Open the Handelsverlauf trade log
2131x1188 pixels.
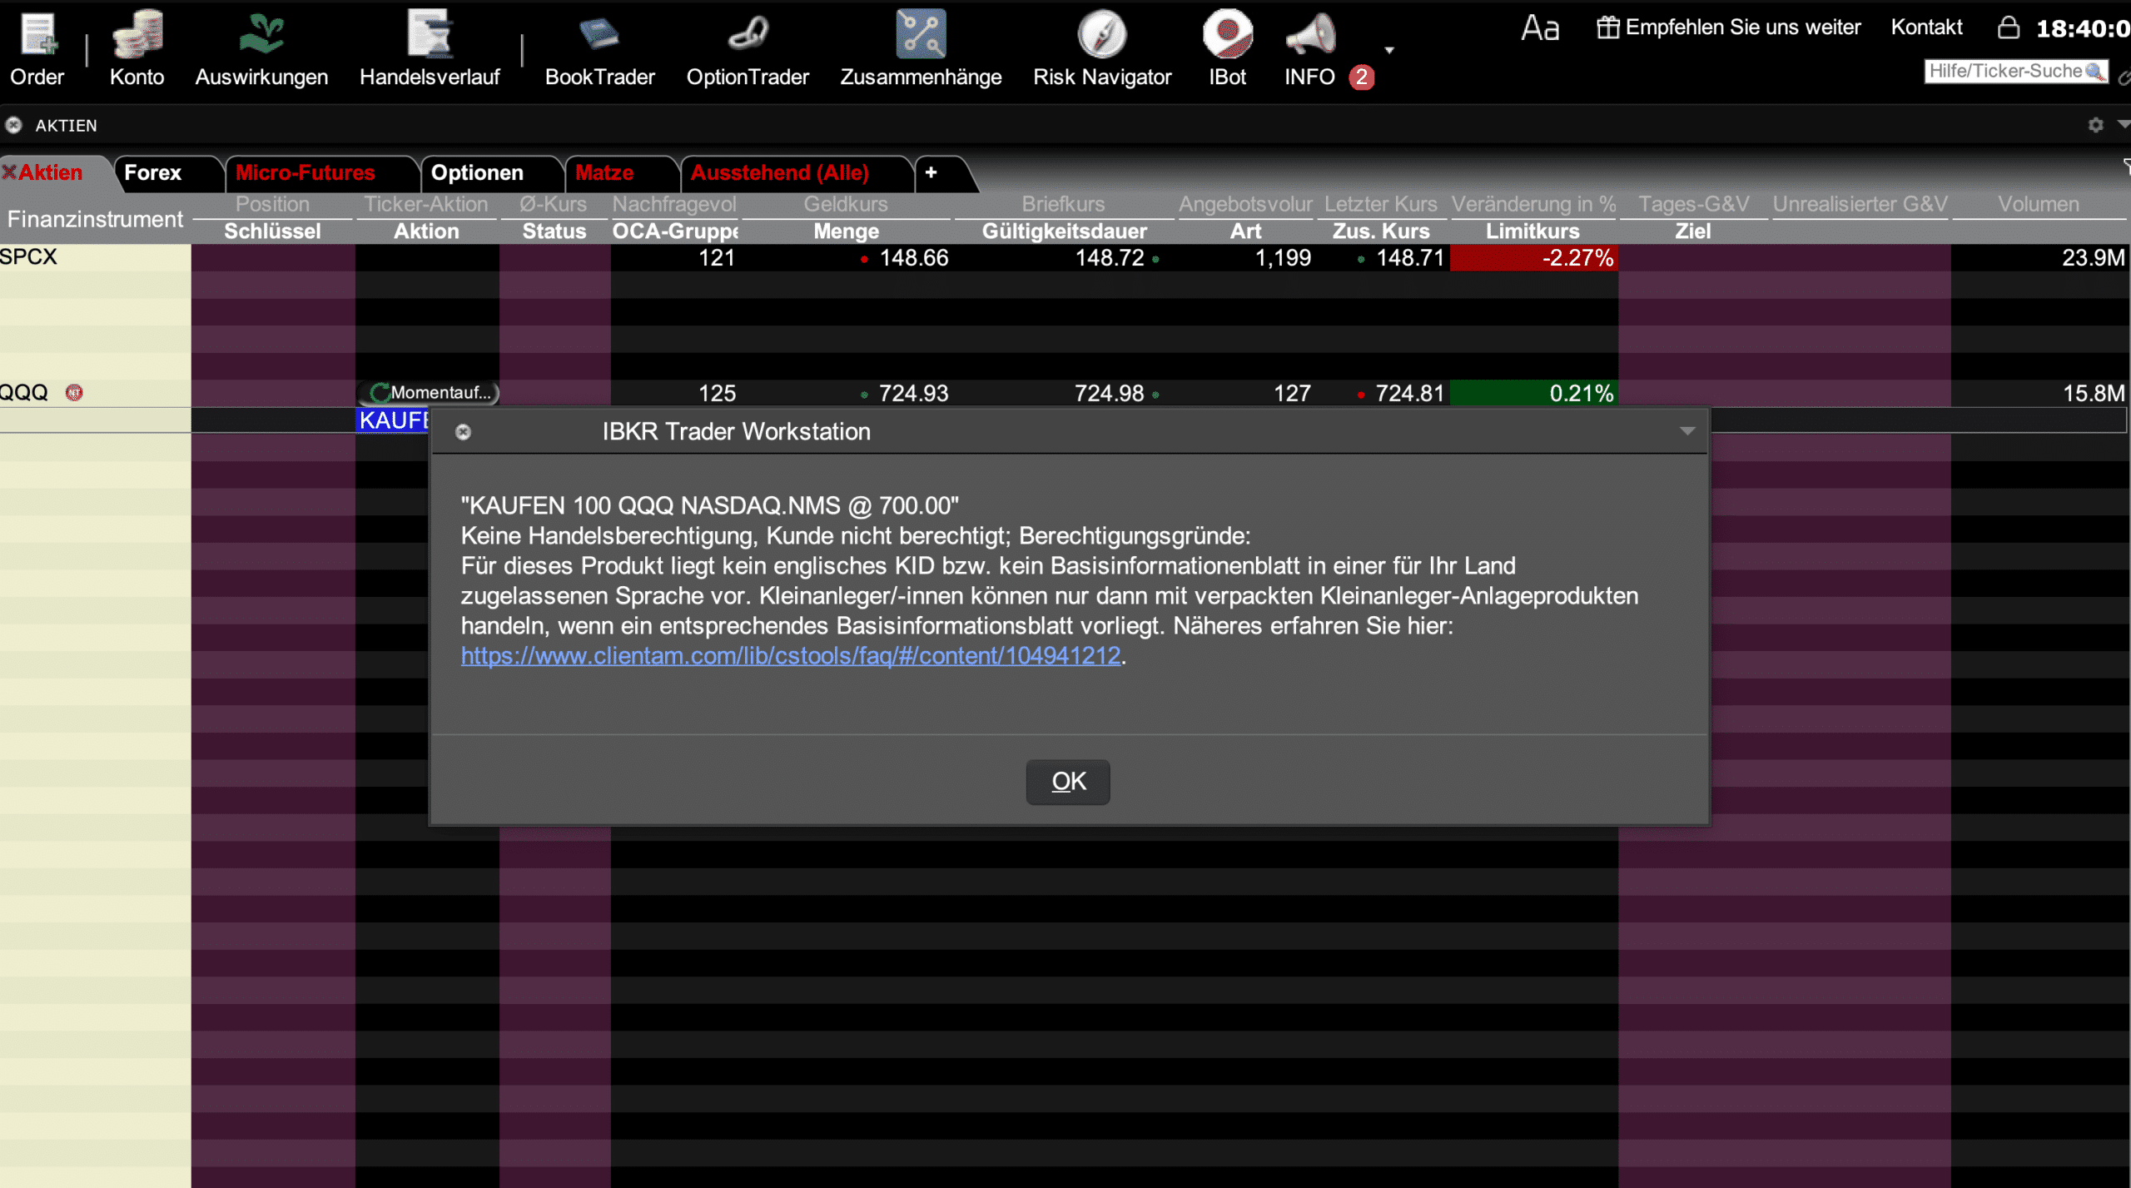tap(430, 48)
